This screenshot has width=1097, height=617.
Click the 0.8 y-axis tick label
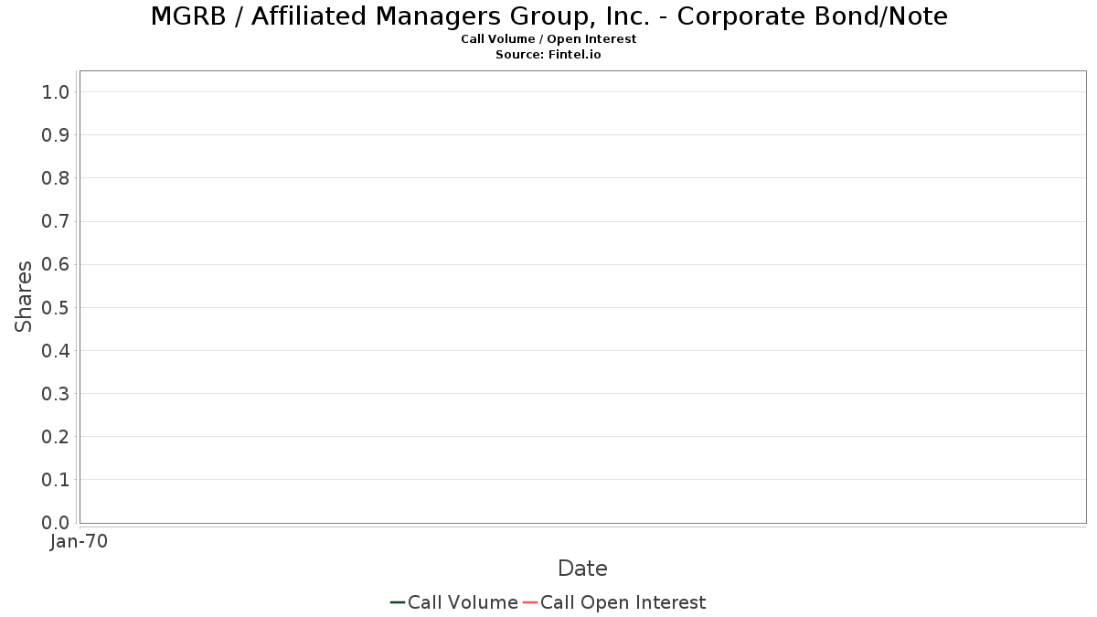pos(56,178)
